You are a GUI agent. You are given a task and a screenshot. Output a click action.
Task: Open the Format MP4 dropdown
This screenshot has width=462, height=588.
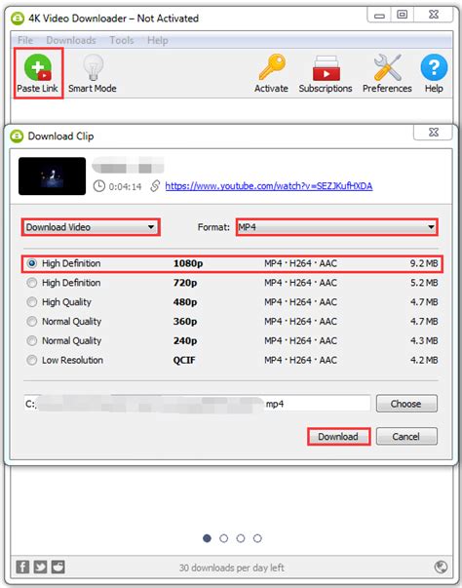coord(337,227)
